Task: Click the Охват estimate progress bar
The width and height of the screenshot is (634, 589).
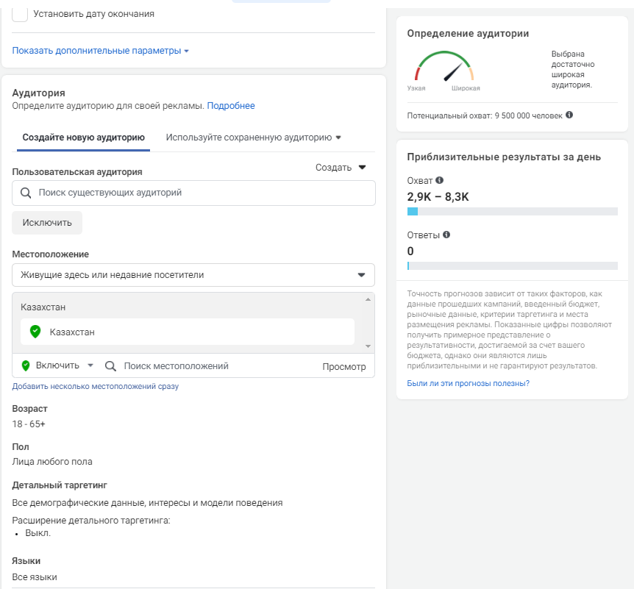Action: click(512, 212)
